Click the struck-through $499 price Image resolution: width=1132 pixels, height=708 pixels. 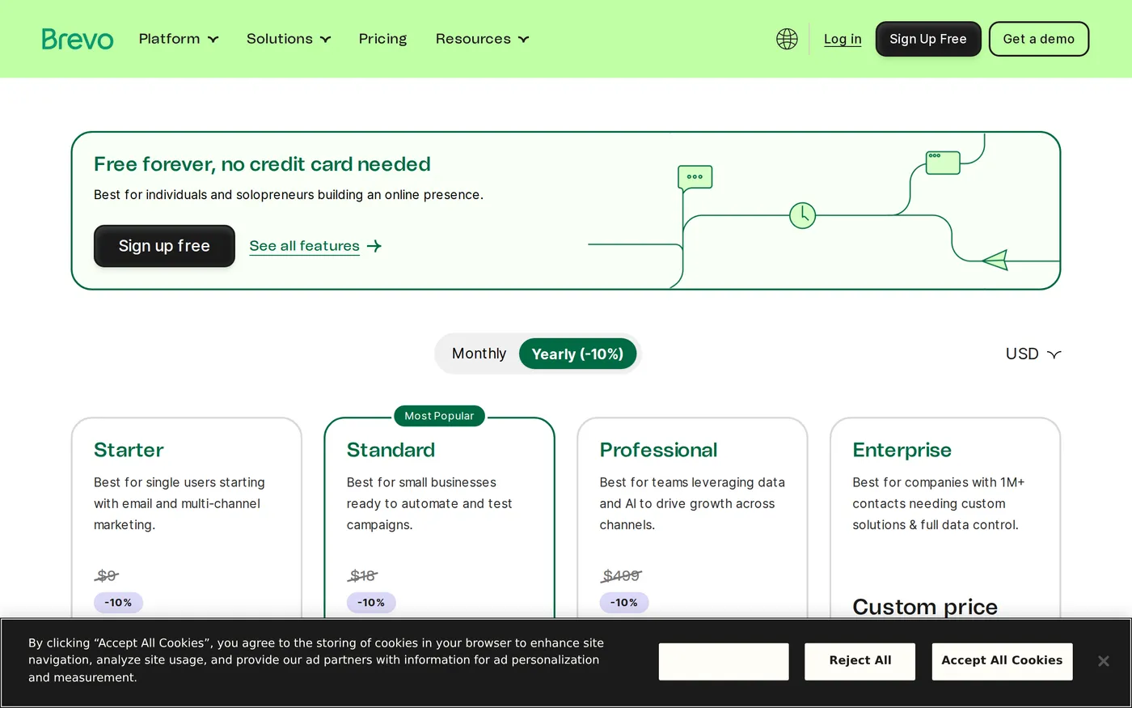pos(622,575)
